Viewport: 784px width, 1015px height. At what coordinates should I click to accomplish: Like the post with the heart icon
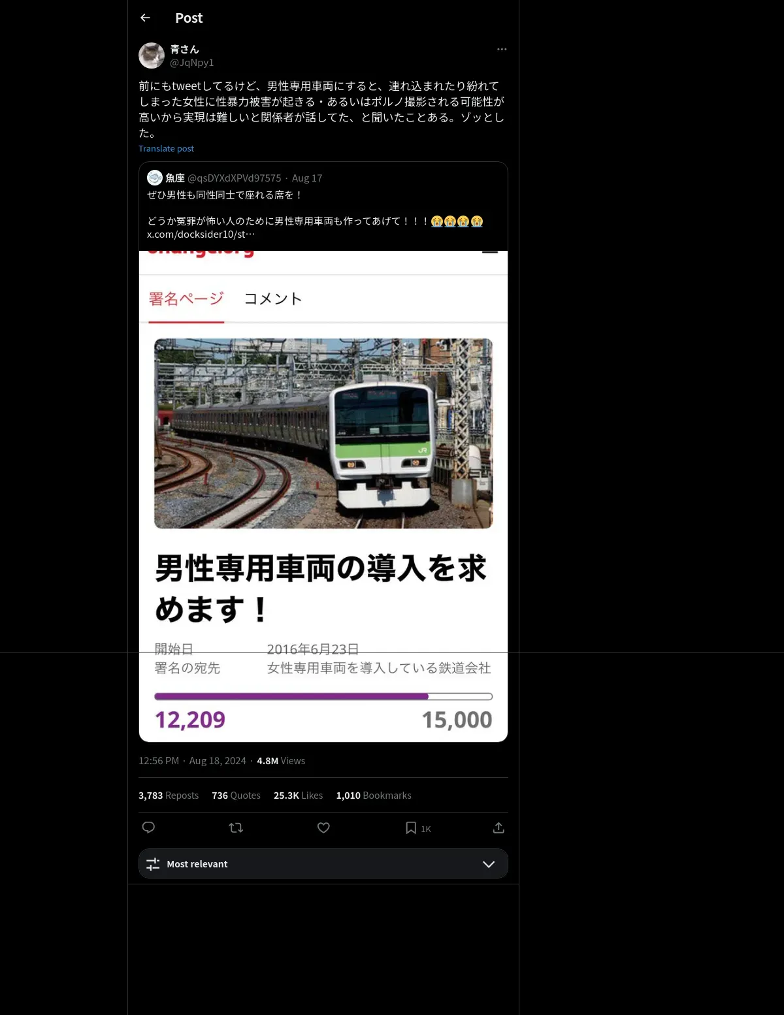(x=323, y=828)
